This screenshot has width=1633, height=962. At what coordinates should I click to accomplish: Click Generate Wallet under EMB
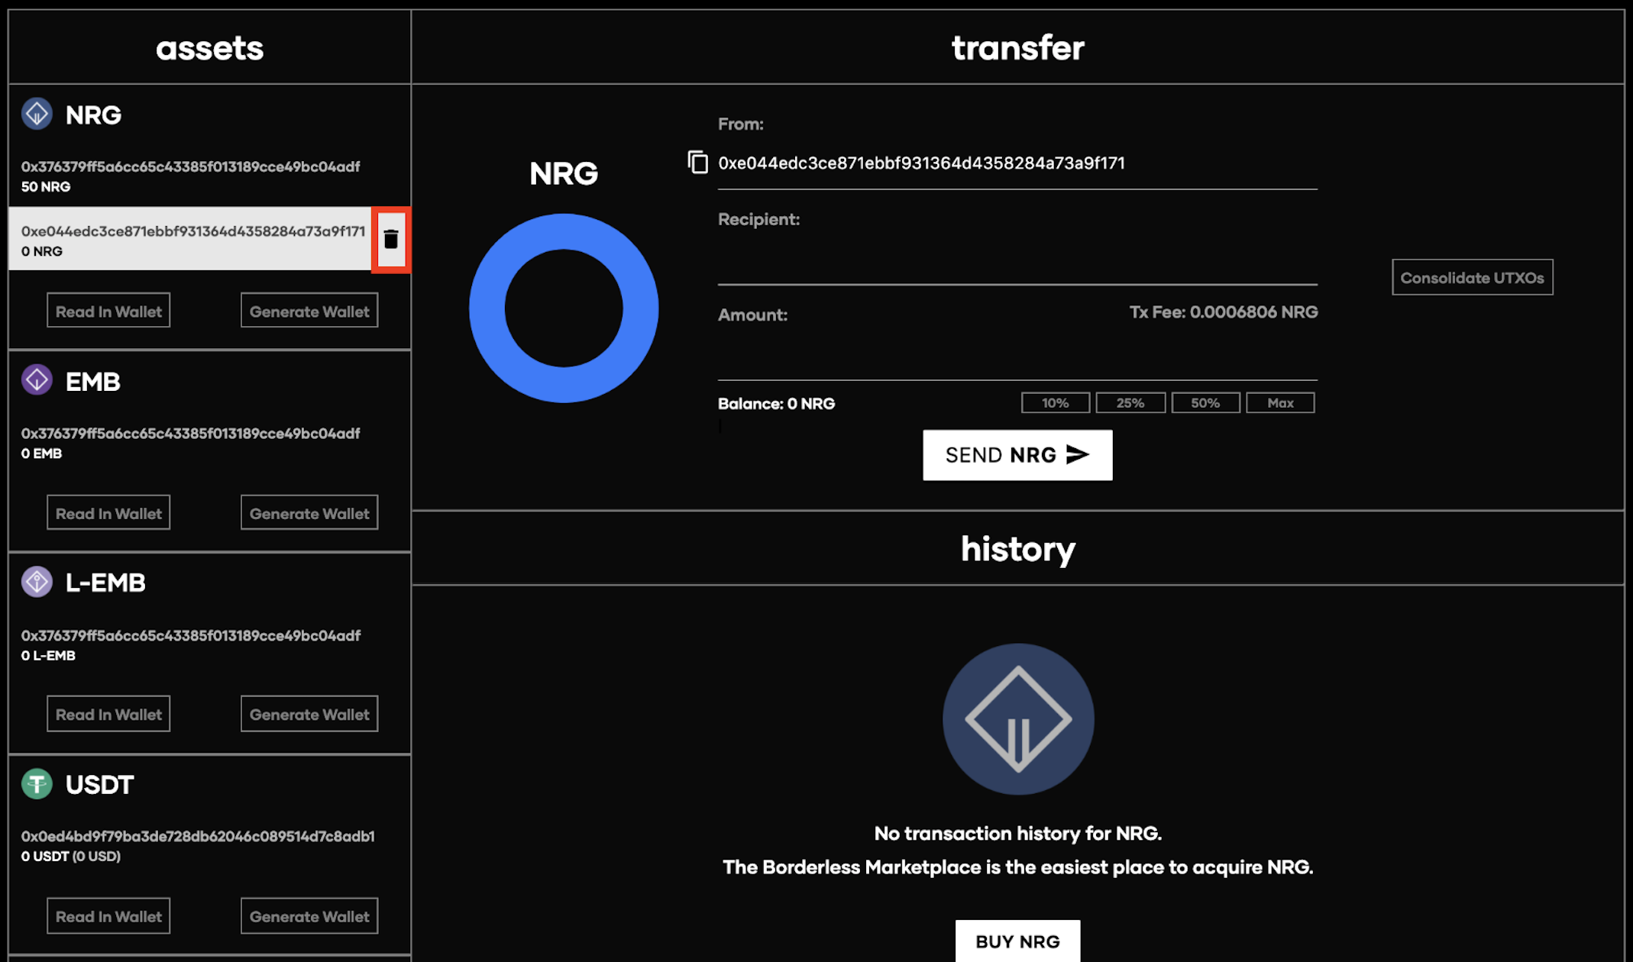pyautogui.click(x=309, y=513)
